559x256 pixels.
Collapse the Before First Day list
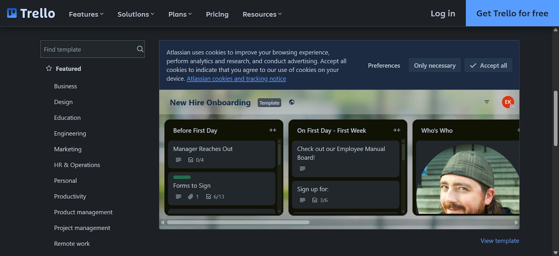click(x=273, y=130)
